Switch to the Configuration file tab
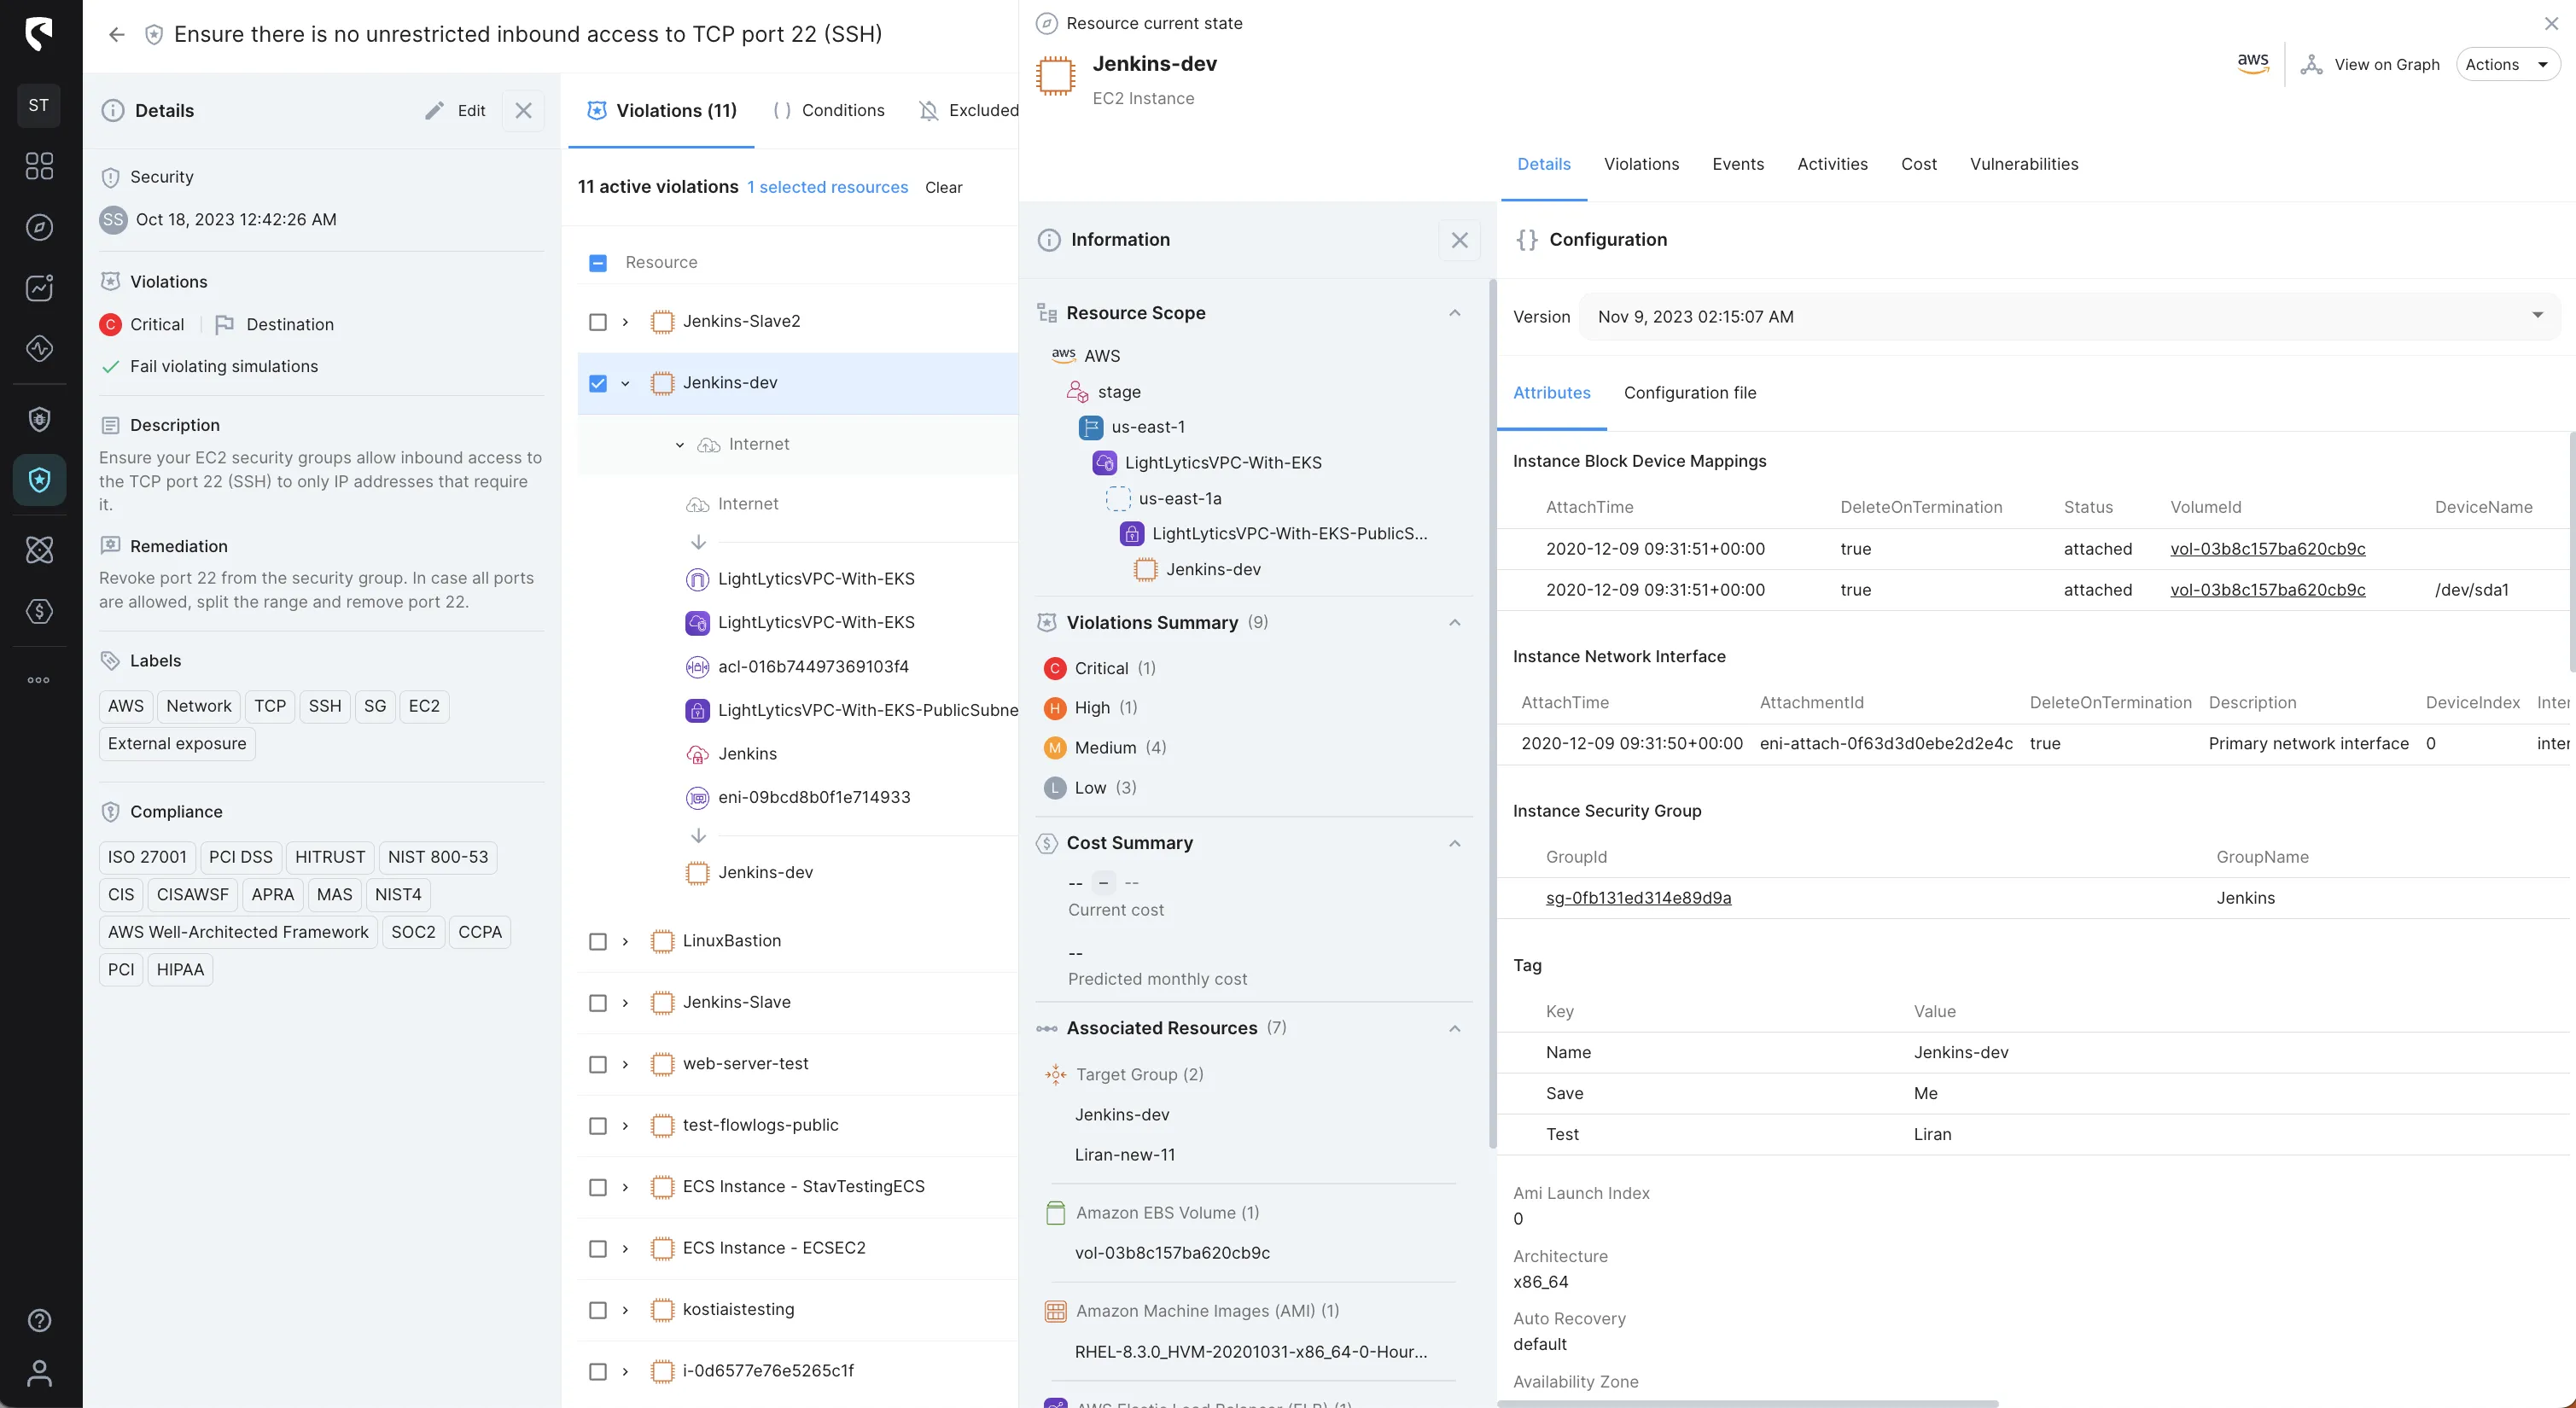Viewport: 2576px width, 1408px height. coord(1690,393)
